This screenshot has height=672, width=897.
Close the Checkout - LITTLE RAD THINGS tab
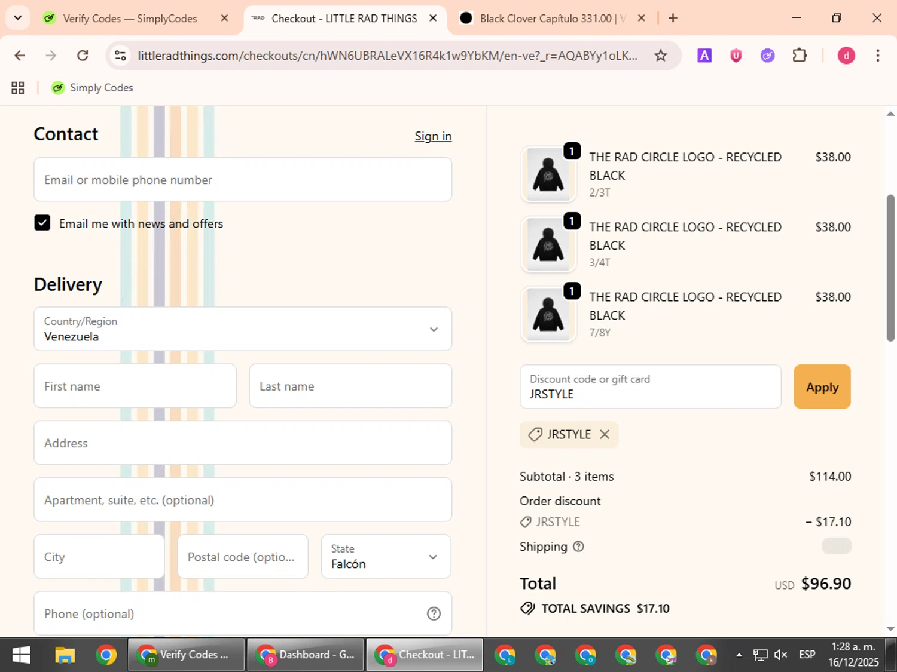click(433, 19)
